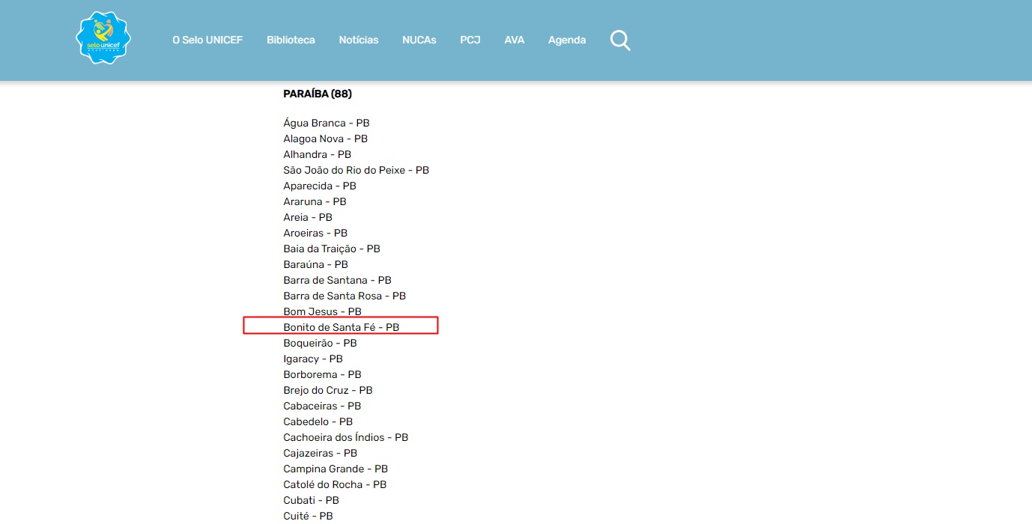Click the PARAÍBA (88) heading
The image size is (1032, 524).
pos(318,94)
